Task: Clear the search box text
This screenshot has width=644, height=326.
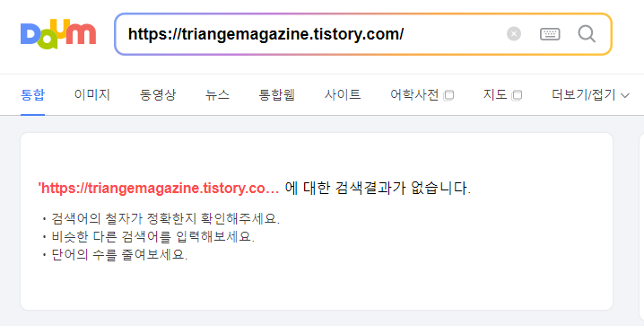Action: [514, 34]
